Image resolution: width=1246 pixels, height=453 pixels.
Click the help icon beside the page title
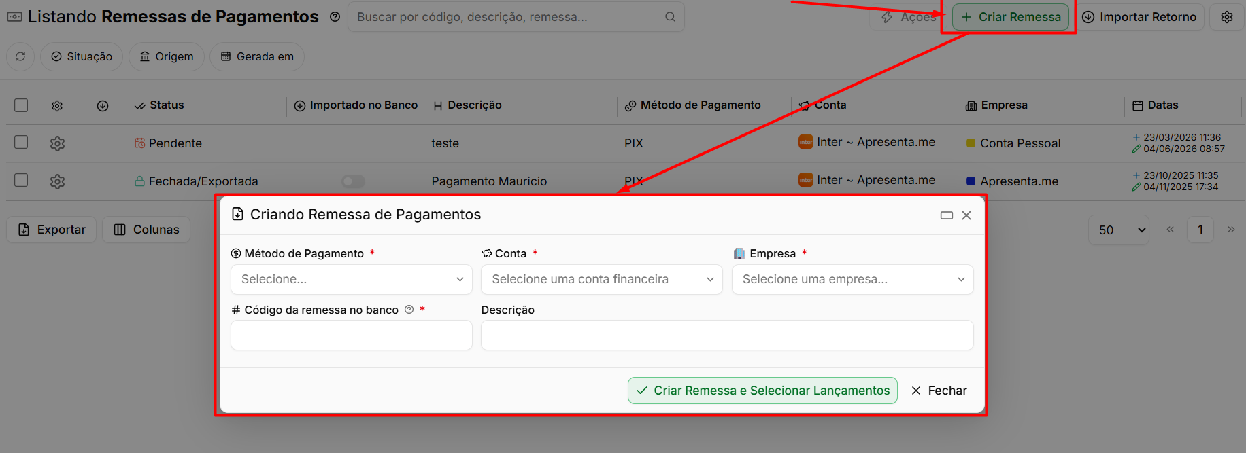(335, 17)
